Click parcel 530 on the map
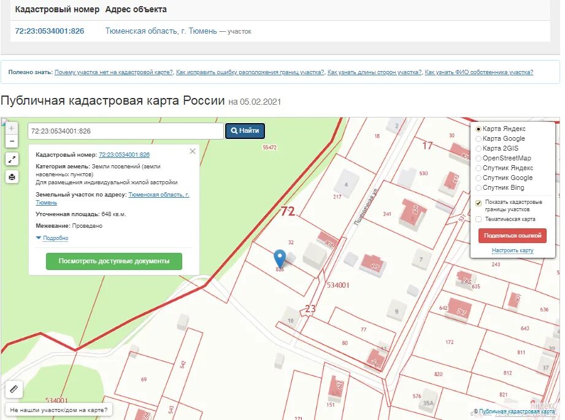This screenshot has width=565, height=420. [423, 173]
